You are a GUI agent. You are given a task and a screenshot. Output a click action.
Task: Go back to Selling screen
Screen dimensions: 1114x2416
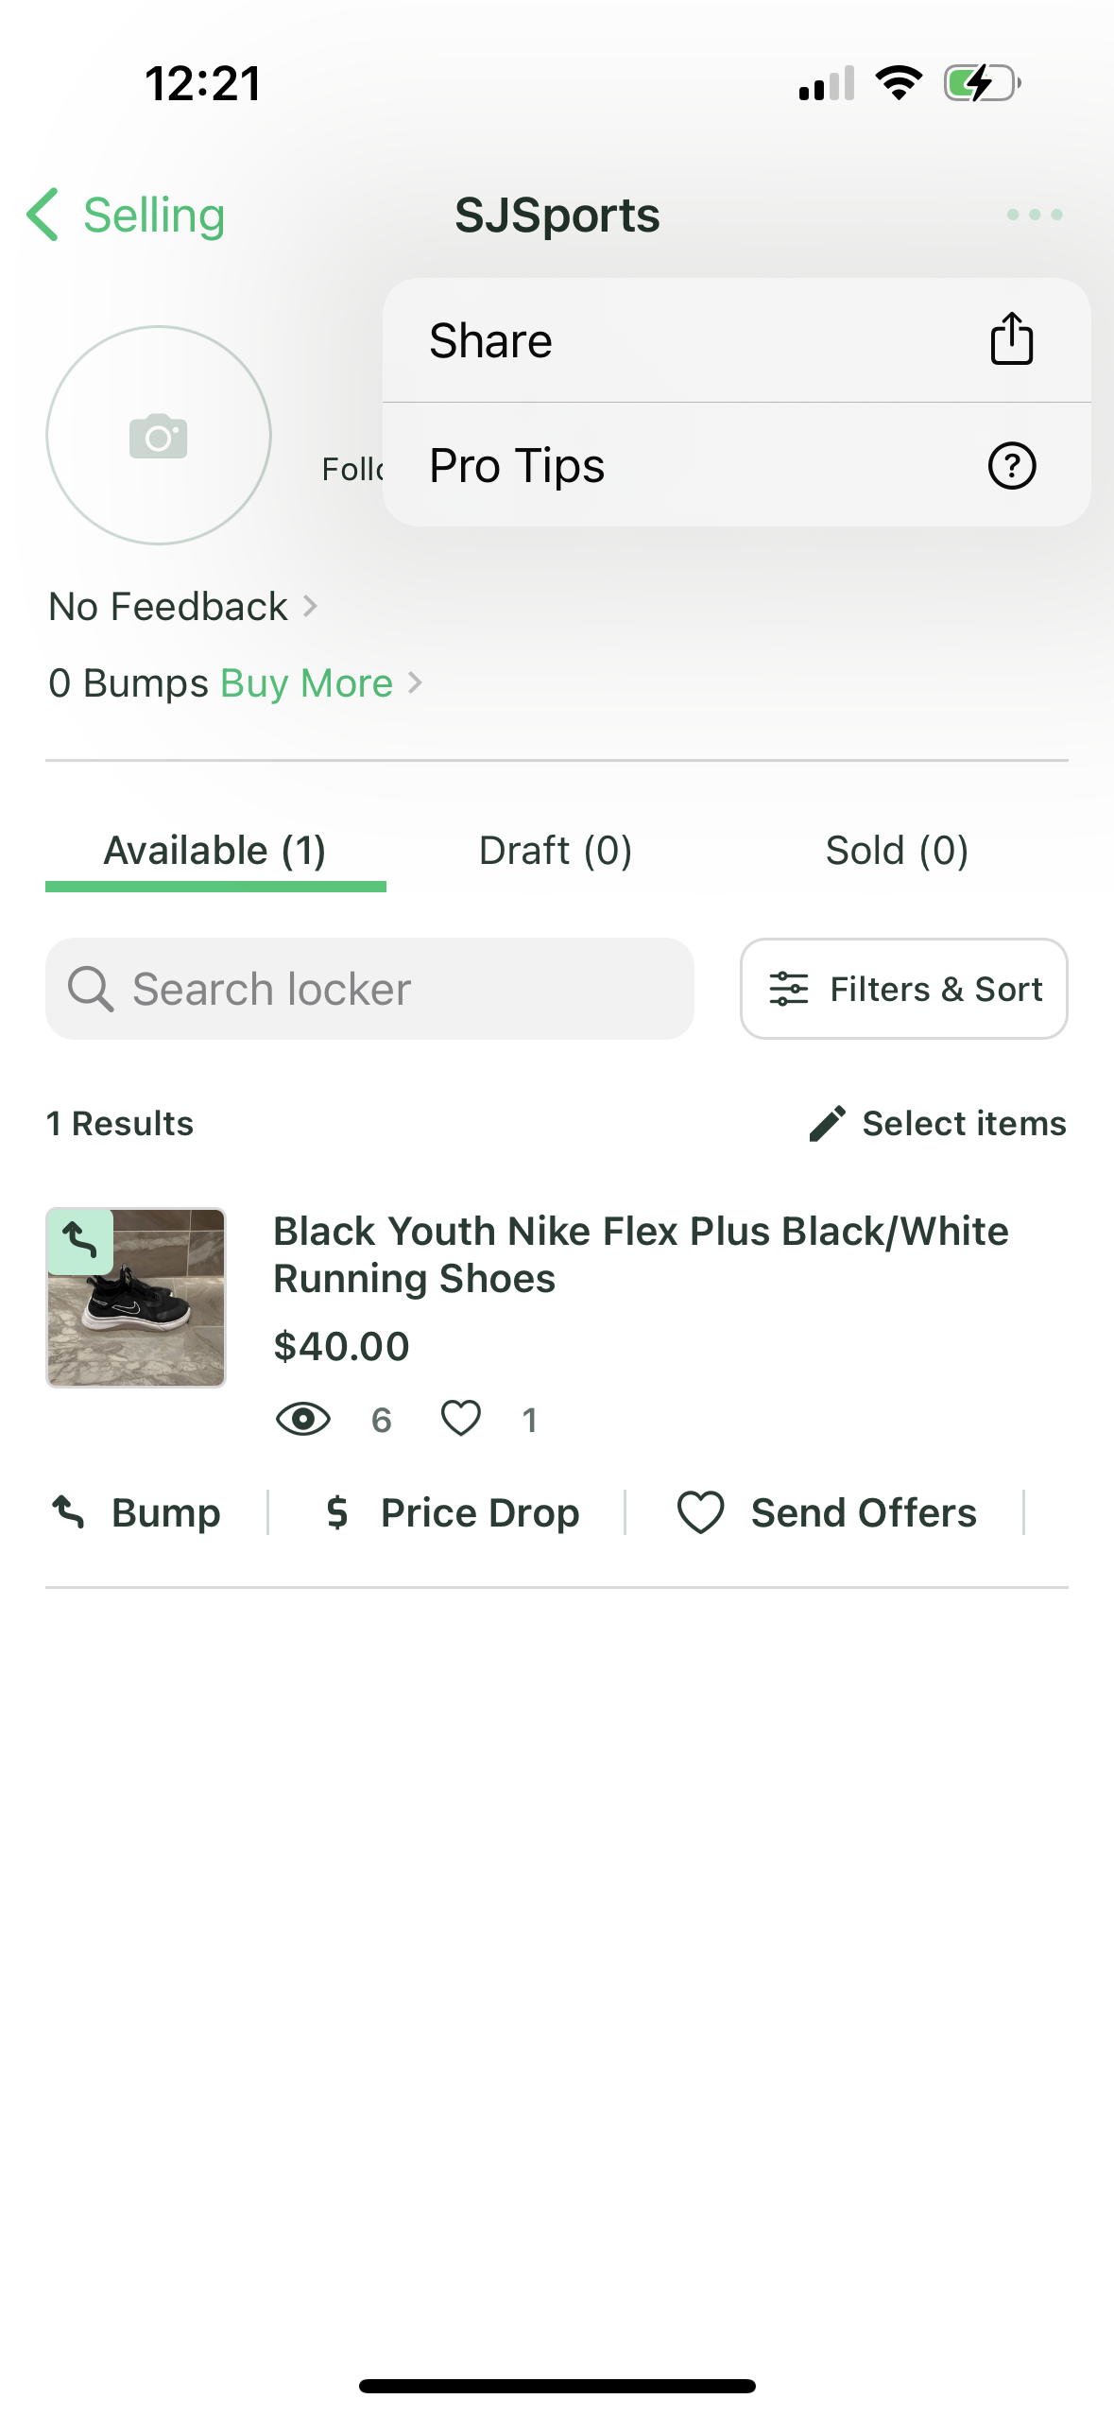click(127, 216)
